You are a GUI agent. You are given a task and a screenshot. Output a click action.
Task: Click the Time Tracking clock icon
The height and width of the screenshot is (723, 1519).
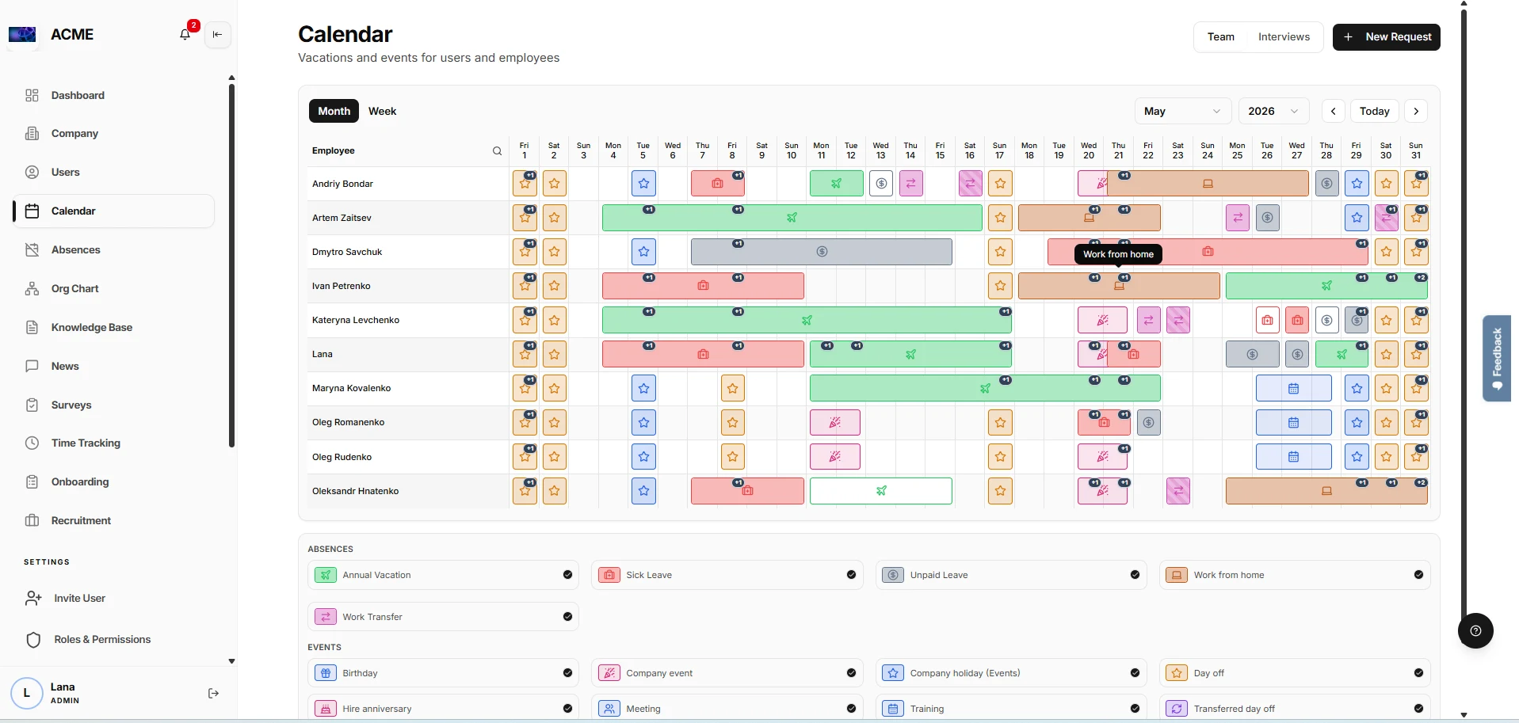click(32, 443)
